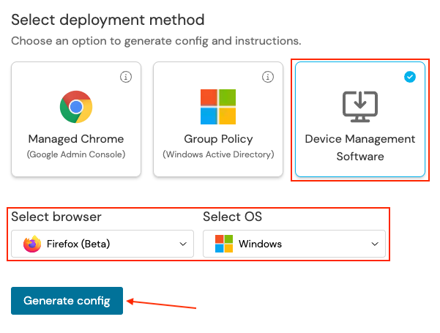Viewport: 440px width, 333px height.
Task: Click the Microsoft logo in Group Policy card
Action: coord(218,107)
